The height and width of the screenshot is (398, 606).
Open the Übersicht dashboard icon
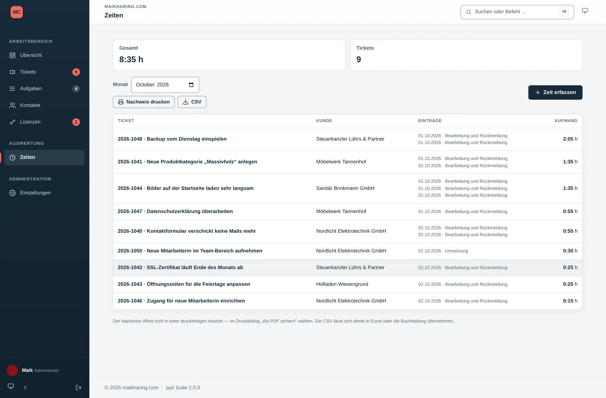coord(12,55)
